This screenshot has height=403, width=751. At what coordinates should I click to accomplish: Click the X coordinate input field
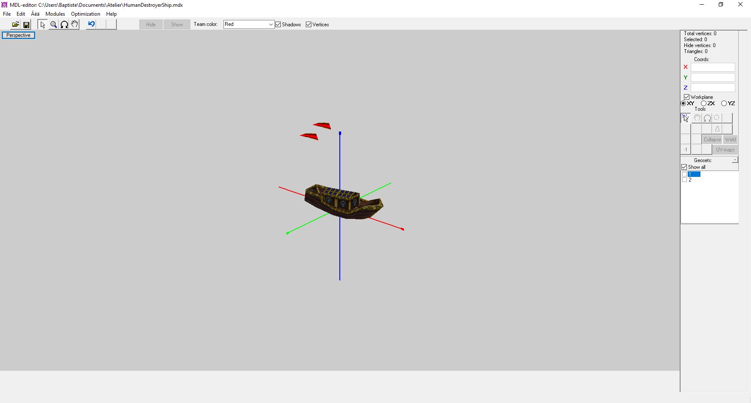[x=713, y=67]
